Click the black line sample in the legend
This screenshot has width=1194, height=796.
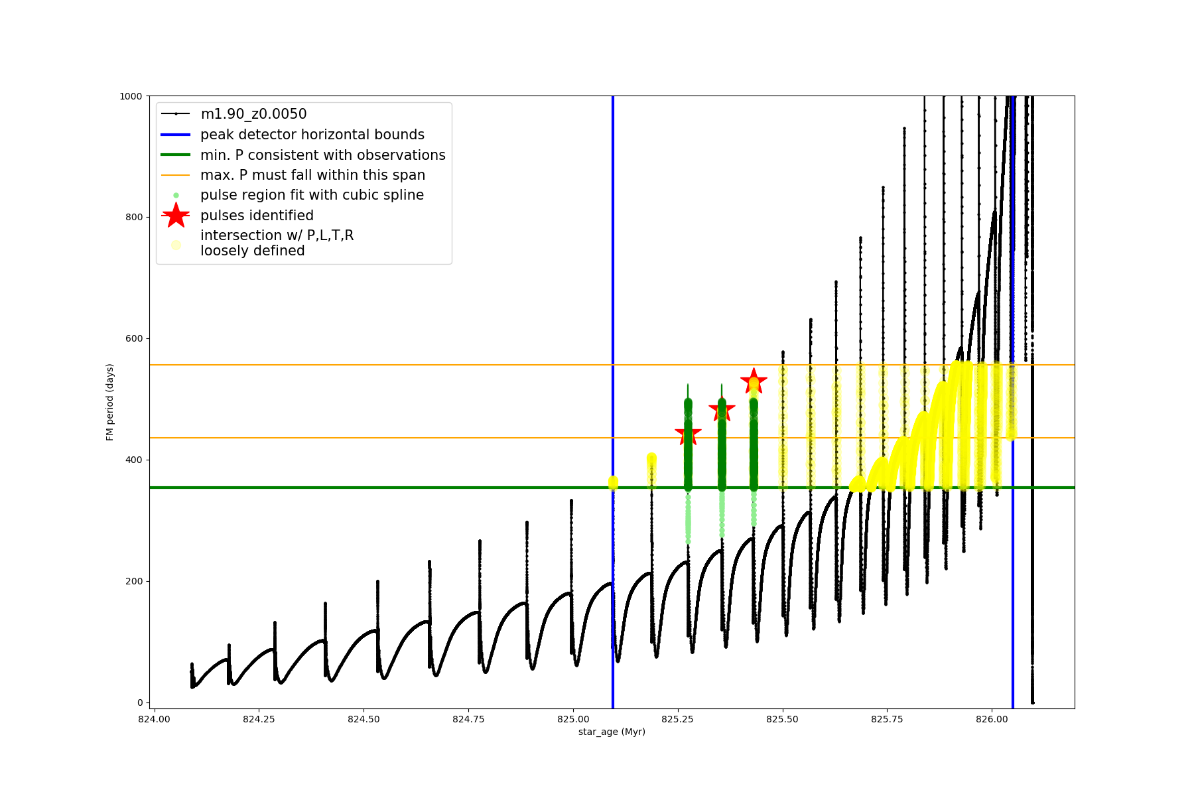176,114
